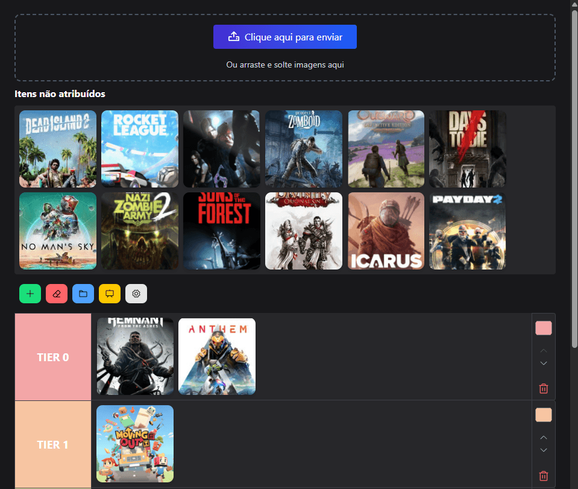
Task: Open the settings gear button
Action: click(136, 294)
